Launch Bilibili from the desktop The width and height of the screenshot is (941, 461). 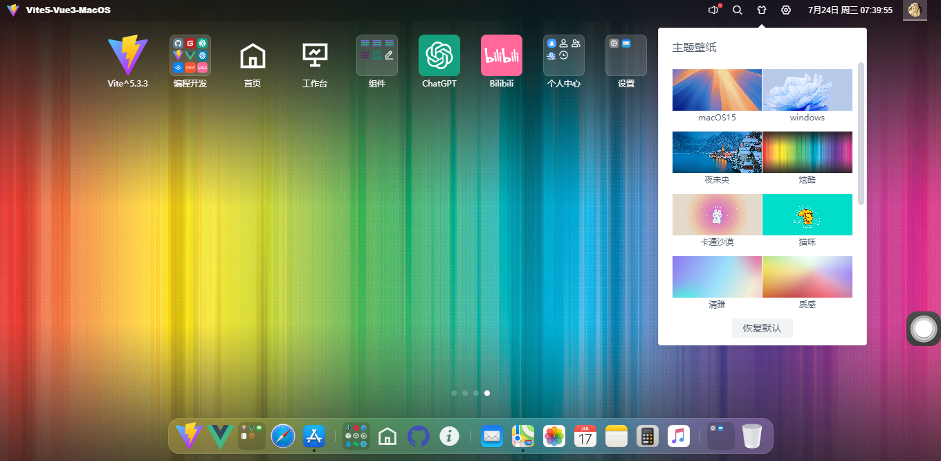pyautogui.click(x=501, y=55)
